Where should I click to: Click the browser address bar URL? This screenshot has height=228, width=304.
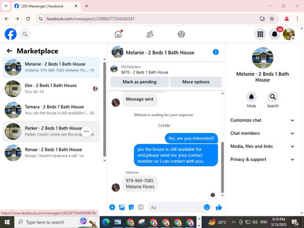coord(91,19)
